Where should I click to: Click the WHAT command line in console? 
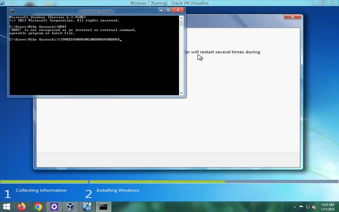(x=38, y=27)
